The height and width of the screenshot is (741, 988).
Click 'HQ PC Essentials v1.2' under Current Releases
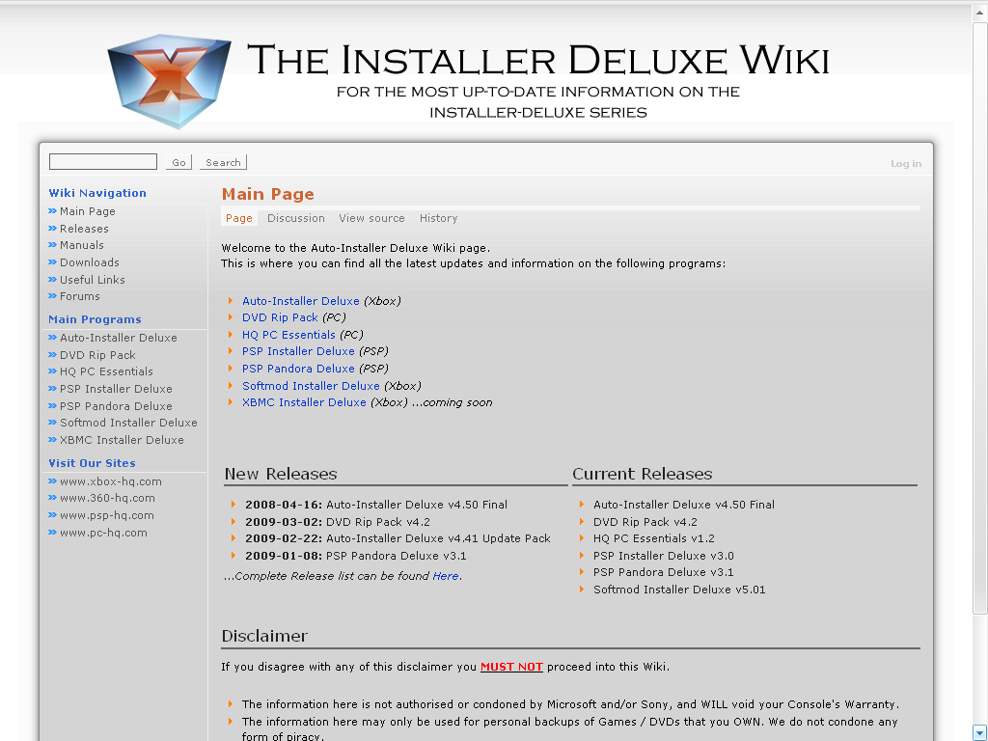654,538
